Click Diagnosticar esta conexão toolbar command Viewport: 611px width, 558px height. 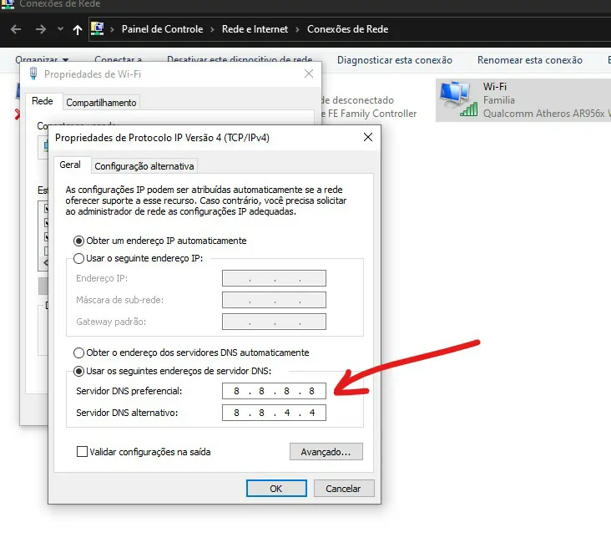(394, 60)
